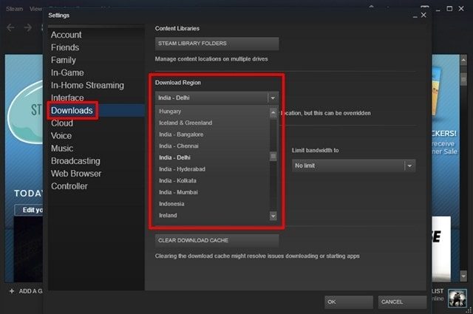
Task: Click the region list scrollbar thumb
Action: [273, 157]
